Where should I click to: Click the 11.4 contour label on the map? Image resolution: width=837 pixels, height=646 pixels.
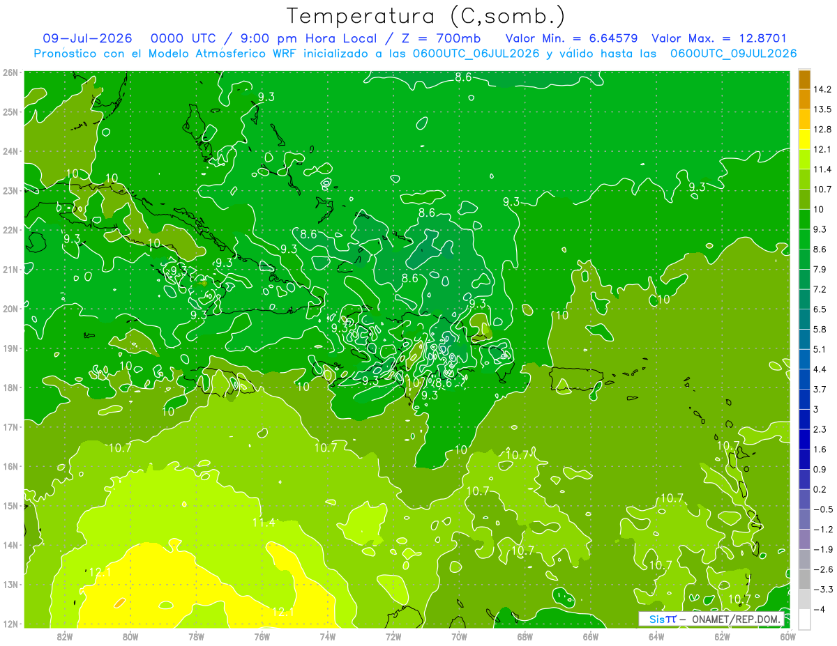(264, 522)
